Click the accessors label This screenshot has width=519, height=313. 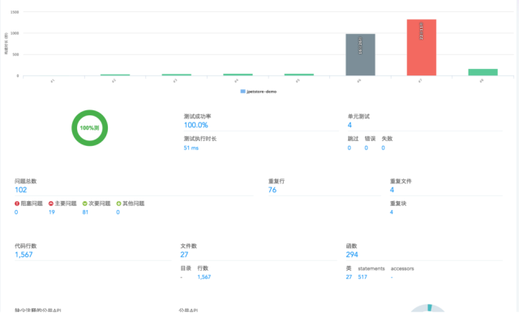click(x=402, y=268)
